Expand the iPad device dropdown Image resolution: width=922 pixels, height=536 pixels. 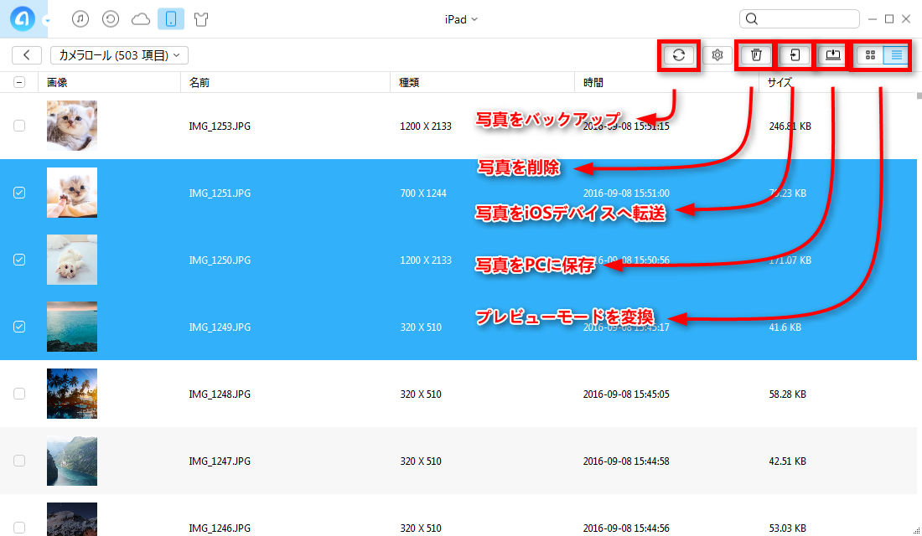[x=461, y=19]
